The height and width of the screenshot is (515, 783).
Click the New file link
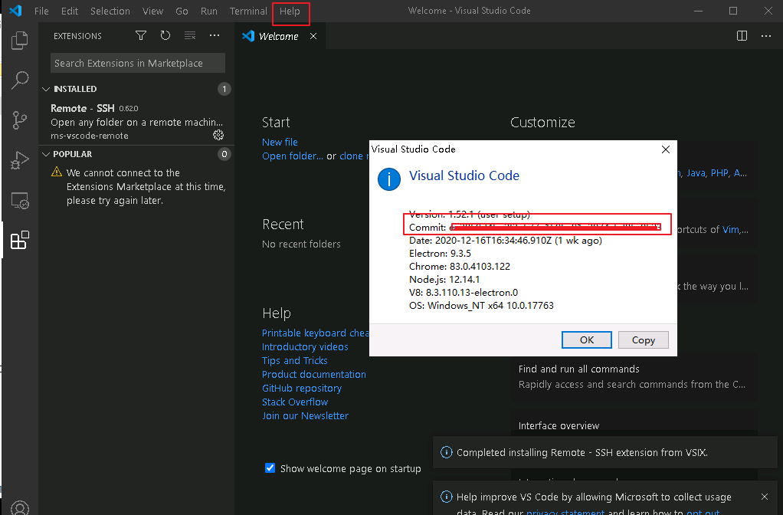280,142
